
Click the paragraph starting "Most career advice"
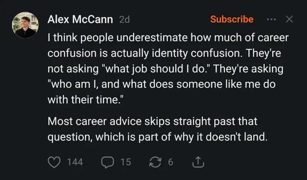(153, 121)
